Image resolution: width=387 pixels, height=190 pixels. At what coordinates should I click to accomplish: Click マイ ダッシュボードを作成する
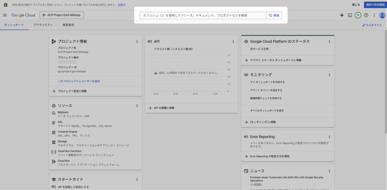click(267, 82)
